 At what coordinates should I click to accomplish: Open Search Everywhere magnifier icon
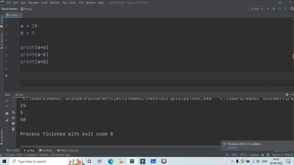[292, 9]
